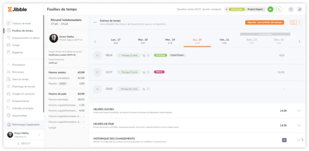Click Emplacements pin icon in settings
The image size is (309, 151).
[x=8, y=101]
